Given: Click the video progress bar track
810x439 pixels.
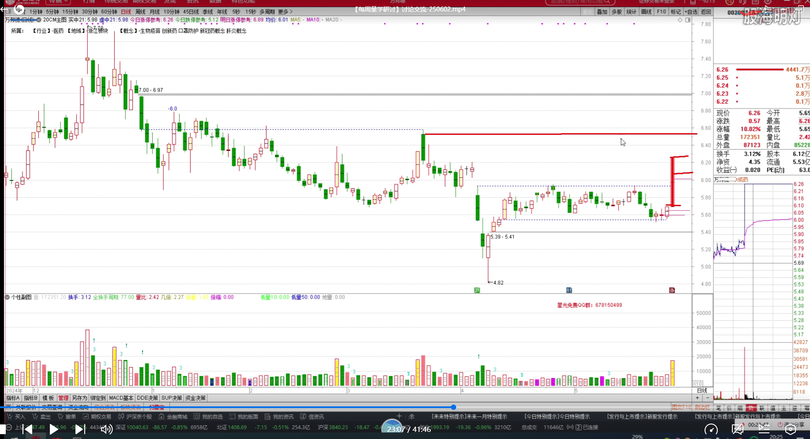Looking at the screenshot, I should point(405,407).
